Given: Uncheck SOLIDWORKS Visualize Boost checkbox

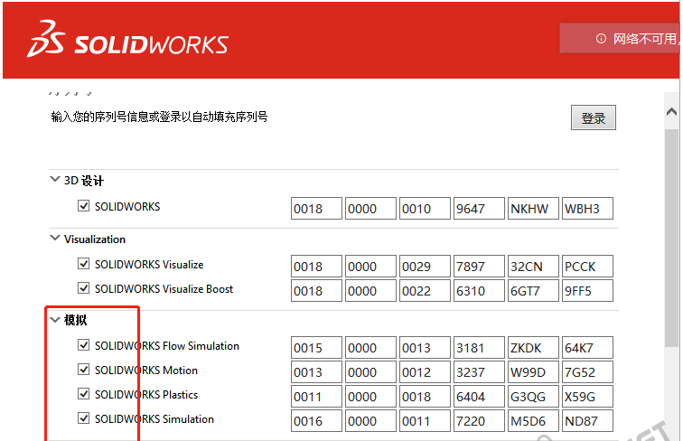Looking at the screenshot, I should pyautogui.click(x=83, y=288).
